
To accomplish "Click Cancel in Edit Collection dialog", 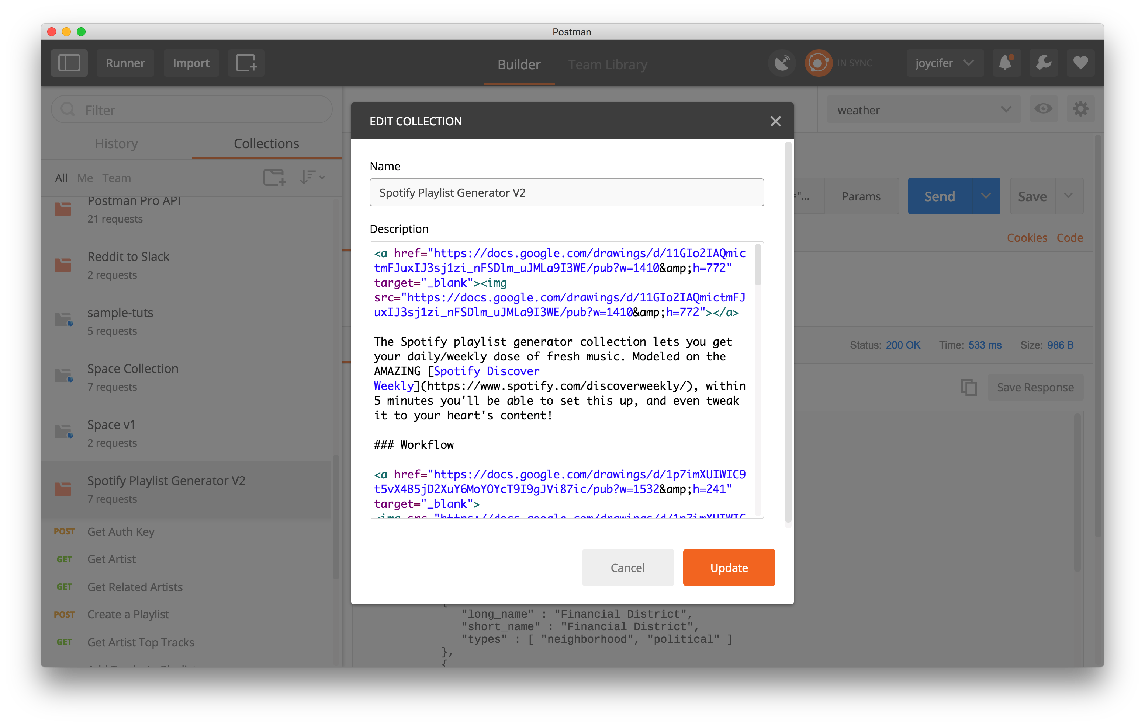I will (628, 568).
